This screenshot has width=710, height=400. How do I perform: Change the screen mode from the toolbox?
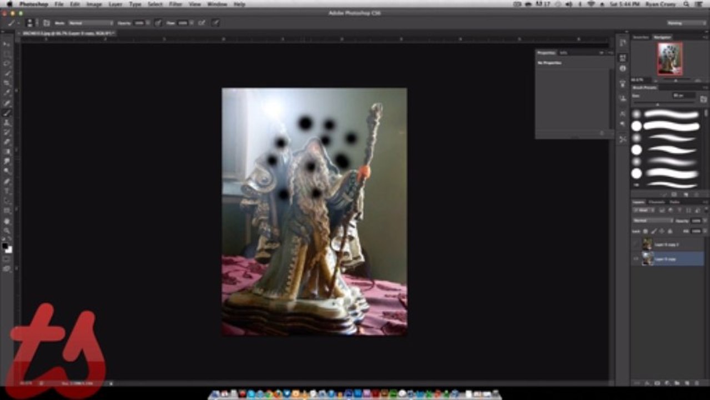click(7, 268)
